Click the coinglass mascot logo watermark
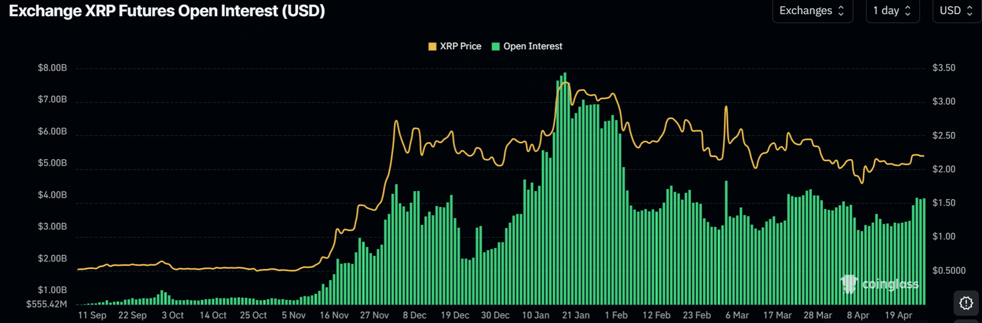 coord(849,284)
